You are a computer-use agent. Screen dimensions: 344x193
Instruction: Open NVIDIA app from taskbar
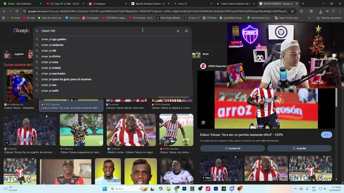coord(224,189)
